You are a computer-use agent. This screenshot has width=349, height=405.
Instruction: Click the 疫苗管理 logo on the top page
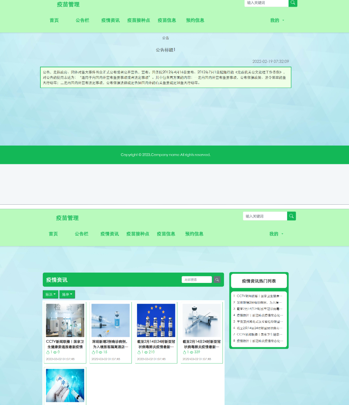[x=68, y=4]
